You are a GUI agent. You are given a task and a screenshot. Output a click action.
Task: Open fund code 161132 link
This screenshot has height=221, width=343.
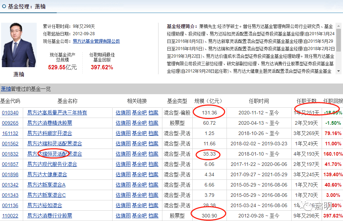coord(10,133)
